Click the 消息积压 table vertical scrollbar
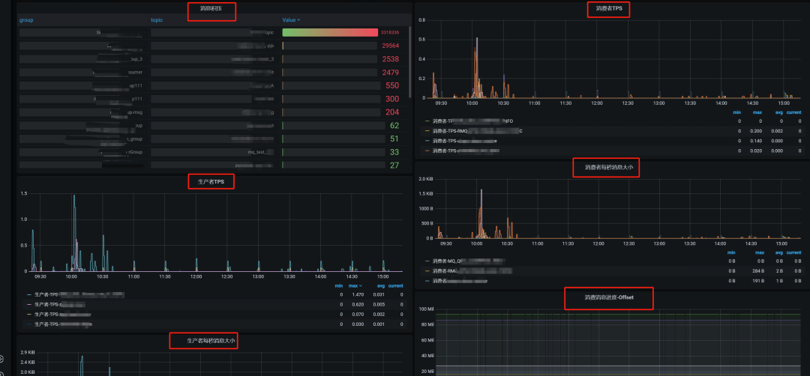 pyautogui.click(x=410, y=62)
